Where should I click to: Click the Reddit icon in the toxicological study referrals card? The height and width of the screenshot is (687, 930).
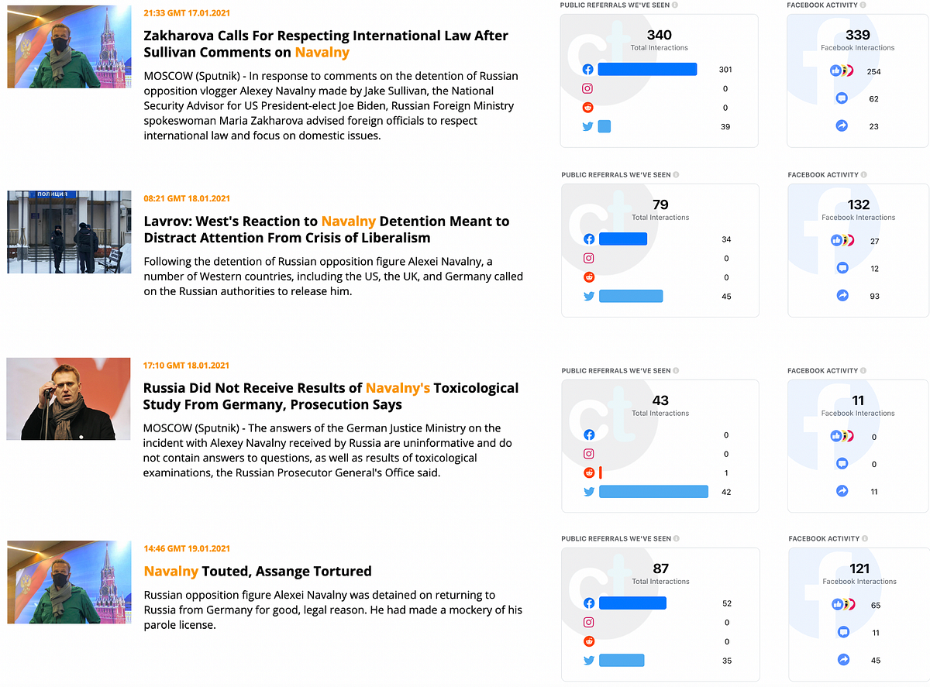(589, 473)
